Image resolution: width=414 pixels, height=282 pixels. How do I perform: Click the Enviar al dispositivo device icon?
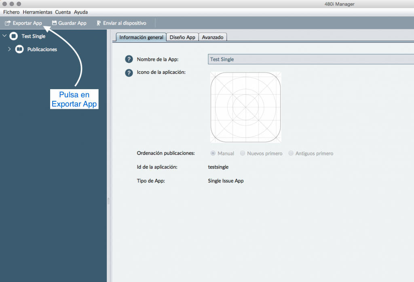click(98, 23)
